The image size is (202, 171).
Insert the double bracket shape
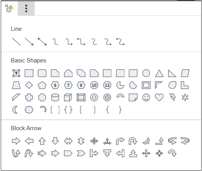55,110
